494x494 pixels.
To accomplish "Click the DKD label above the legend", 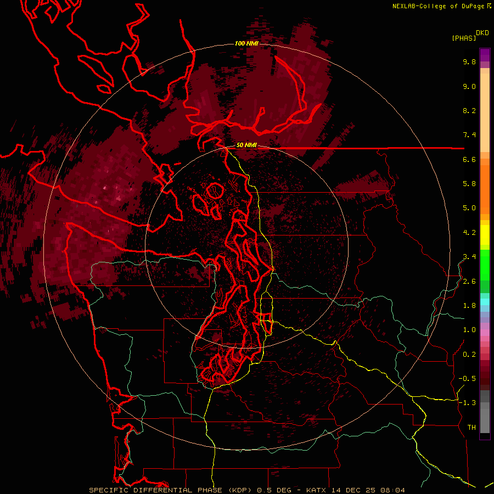I will point(482,32).
